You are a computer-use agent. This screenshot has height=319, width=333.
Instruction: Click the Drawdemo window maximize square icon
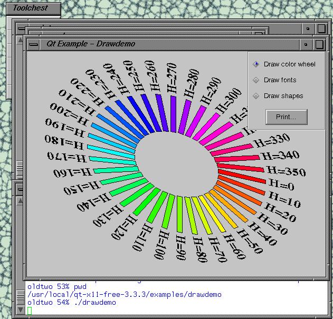click(319, 45)
